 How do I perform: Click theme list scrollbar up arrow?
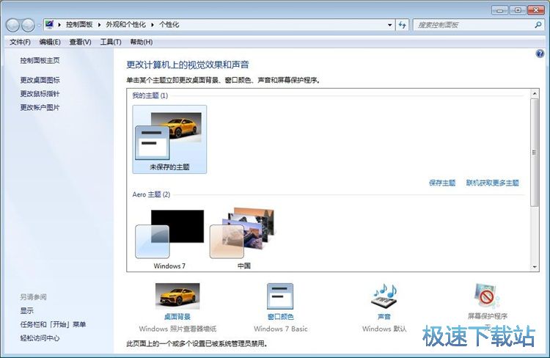(534, 93)
